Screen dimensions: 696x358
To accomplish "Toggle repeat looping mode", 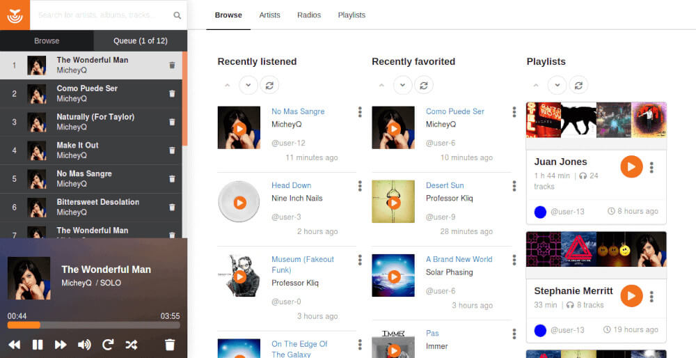I will pyautogui.click(x=108, y=345).
